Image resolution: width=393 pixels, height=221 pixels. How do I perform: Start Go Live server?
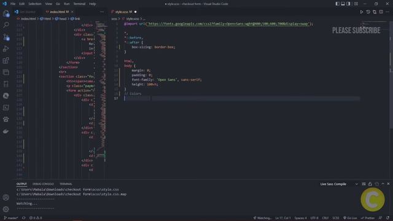(x=350, y=218)
